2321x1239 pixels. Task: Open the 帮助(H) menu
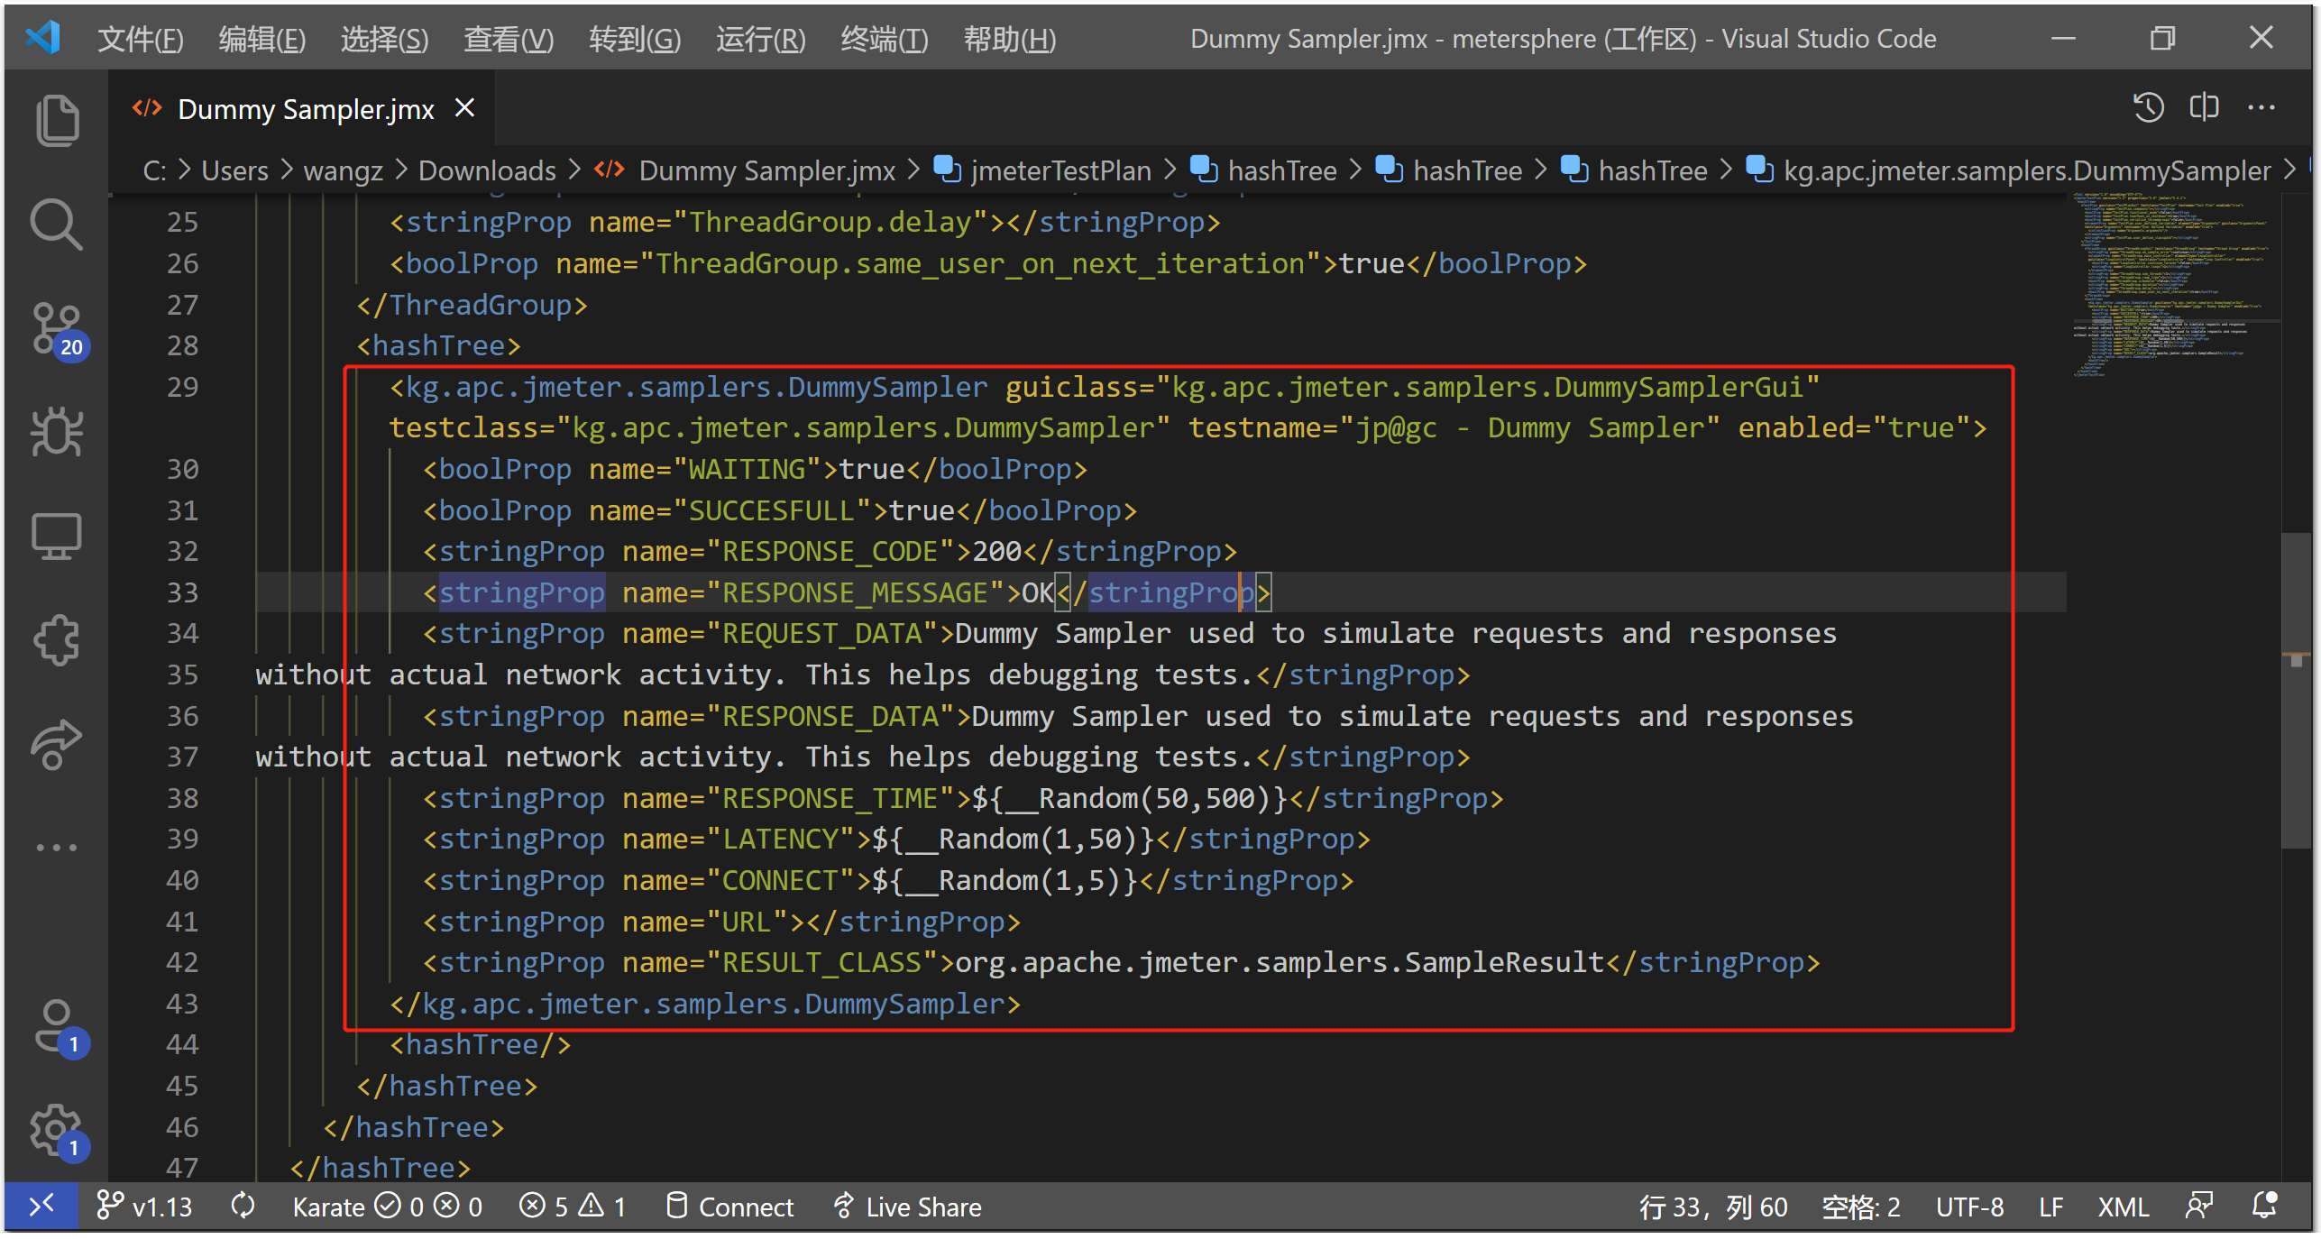(x=1009, y=39)
